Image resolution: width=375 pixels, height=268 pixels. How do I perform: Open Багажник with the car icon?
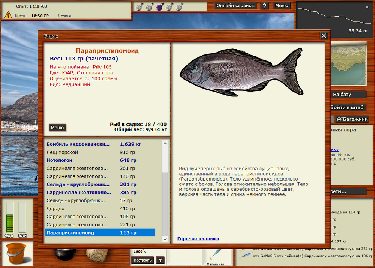[x=352, y=119]
